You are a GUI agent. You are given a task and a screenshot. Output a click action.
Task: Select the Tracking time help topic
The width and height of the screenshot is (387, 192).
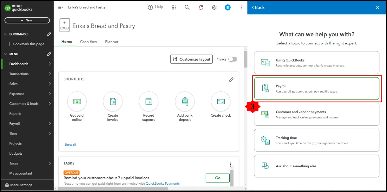(317, 140)
